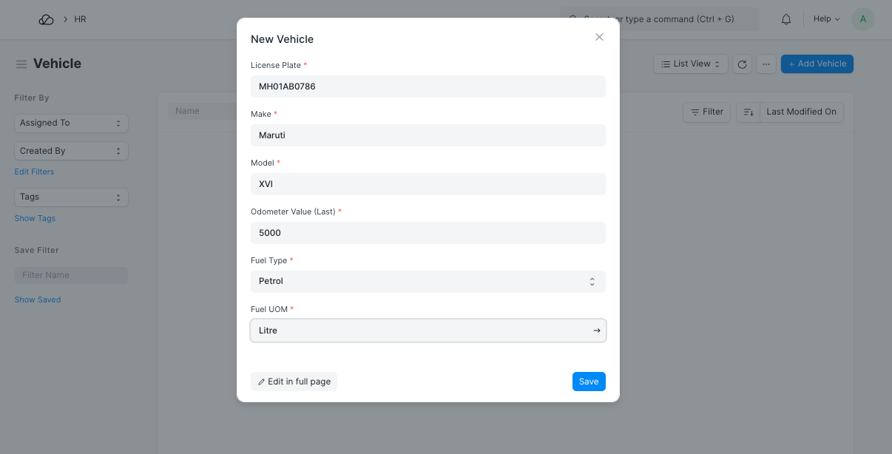Open the Assigned To filter dropdown
The height and width of the screenshot is (454, 892).
tap(71, 123)
